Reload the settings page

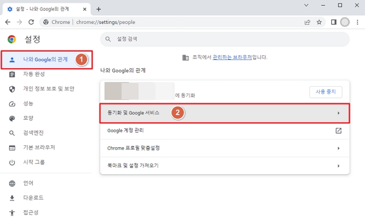31,22
